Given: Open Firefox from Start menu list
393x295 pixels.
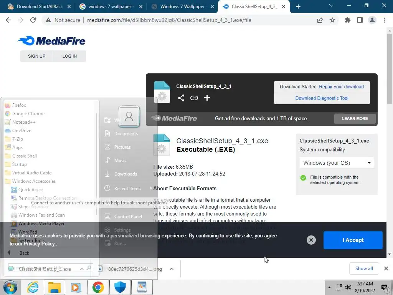Looking at the screenshot, I should (19, 105).
